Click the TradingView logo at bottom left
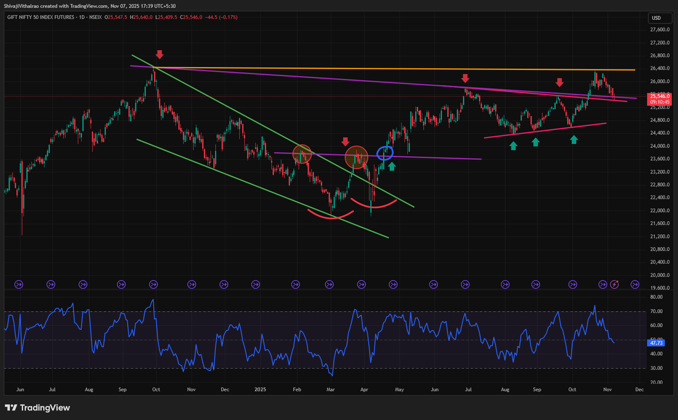 38,408
